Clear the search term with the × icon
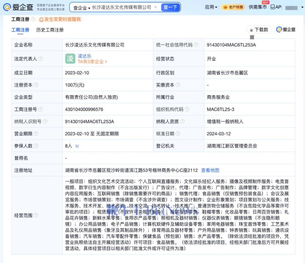The image size is (305, 263). (155, 6)
